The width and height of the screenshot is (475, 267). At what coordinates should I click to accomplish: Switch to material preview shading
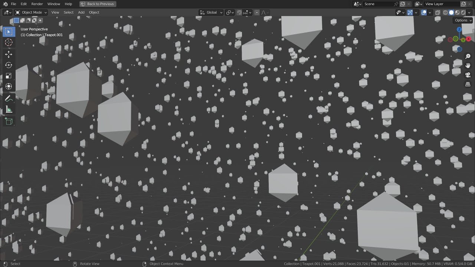point(457,12)
